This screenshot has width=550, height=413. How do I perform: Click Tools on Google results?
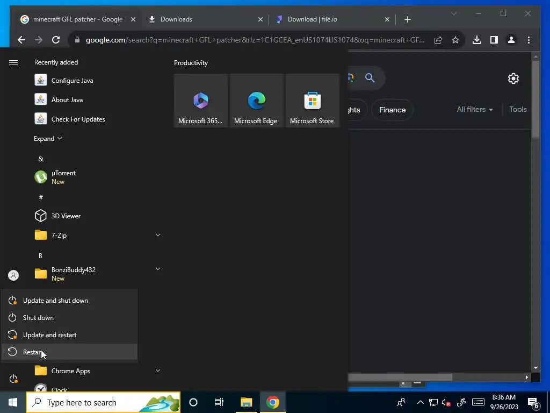pyautogui.click(x=518, y=109)
